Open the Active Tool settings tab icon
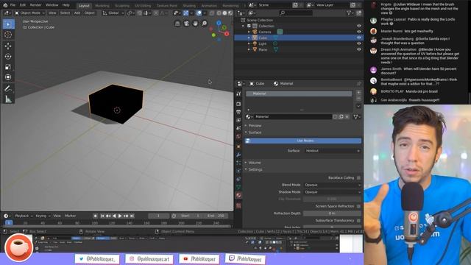Screen dimensions: 471x265 [x=238, y=93]
